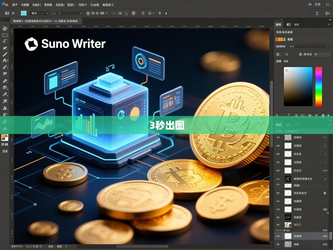333x250 pixels.
Task: Toggle visibility of the bottom-most layer
Action: (278, 244)
